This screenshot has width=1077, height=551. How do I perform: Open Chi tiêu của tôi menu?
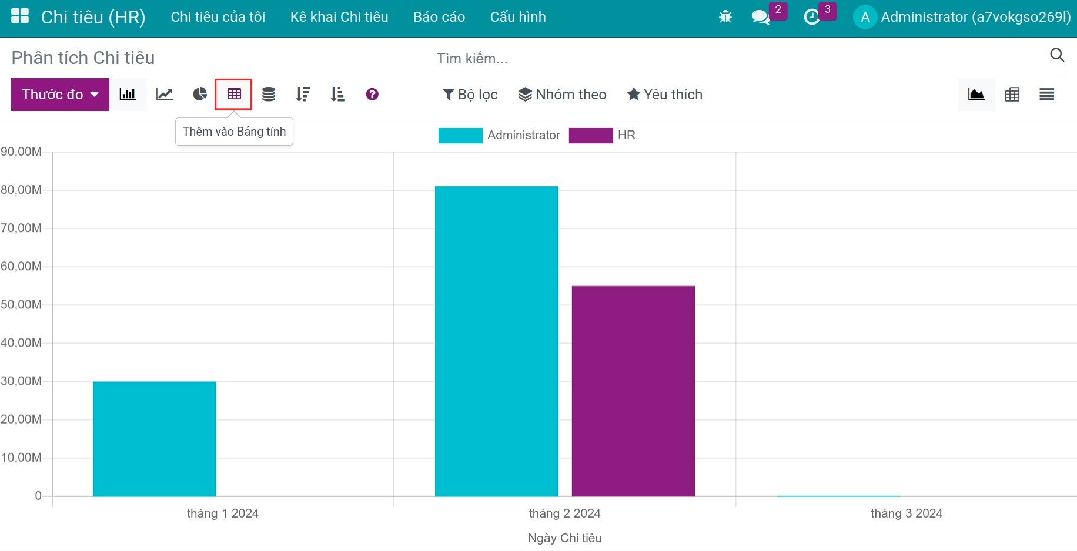point(218,17)
